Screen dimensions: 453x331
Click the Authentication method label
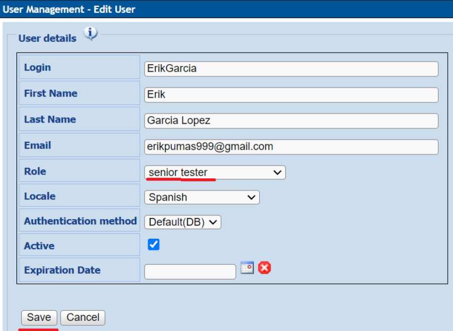(x=80, y=221)
